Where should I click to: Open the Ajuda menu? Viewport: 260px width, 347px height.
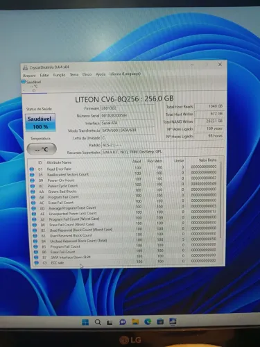pyautogui.click(x=101, y=74)
